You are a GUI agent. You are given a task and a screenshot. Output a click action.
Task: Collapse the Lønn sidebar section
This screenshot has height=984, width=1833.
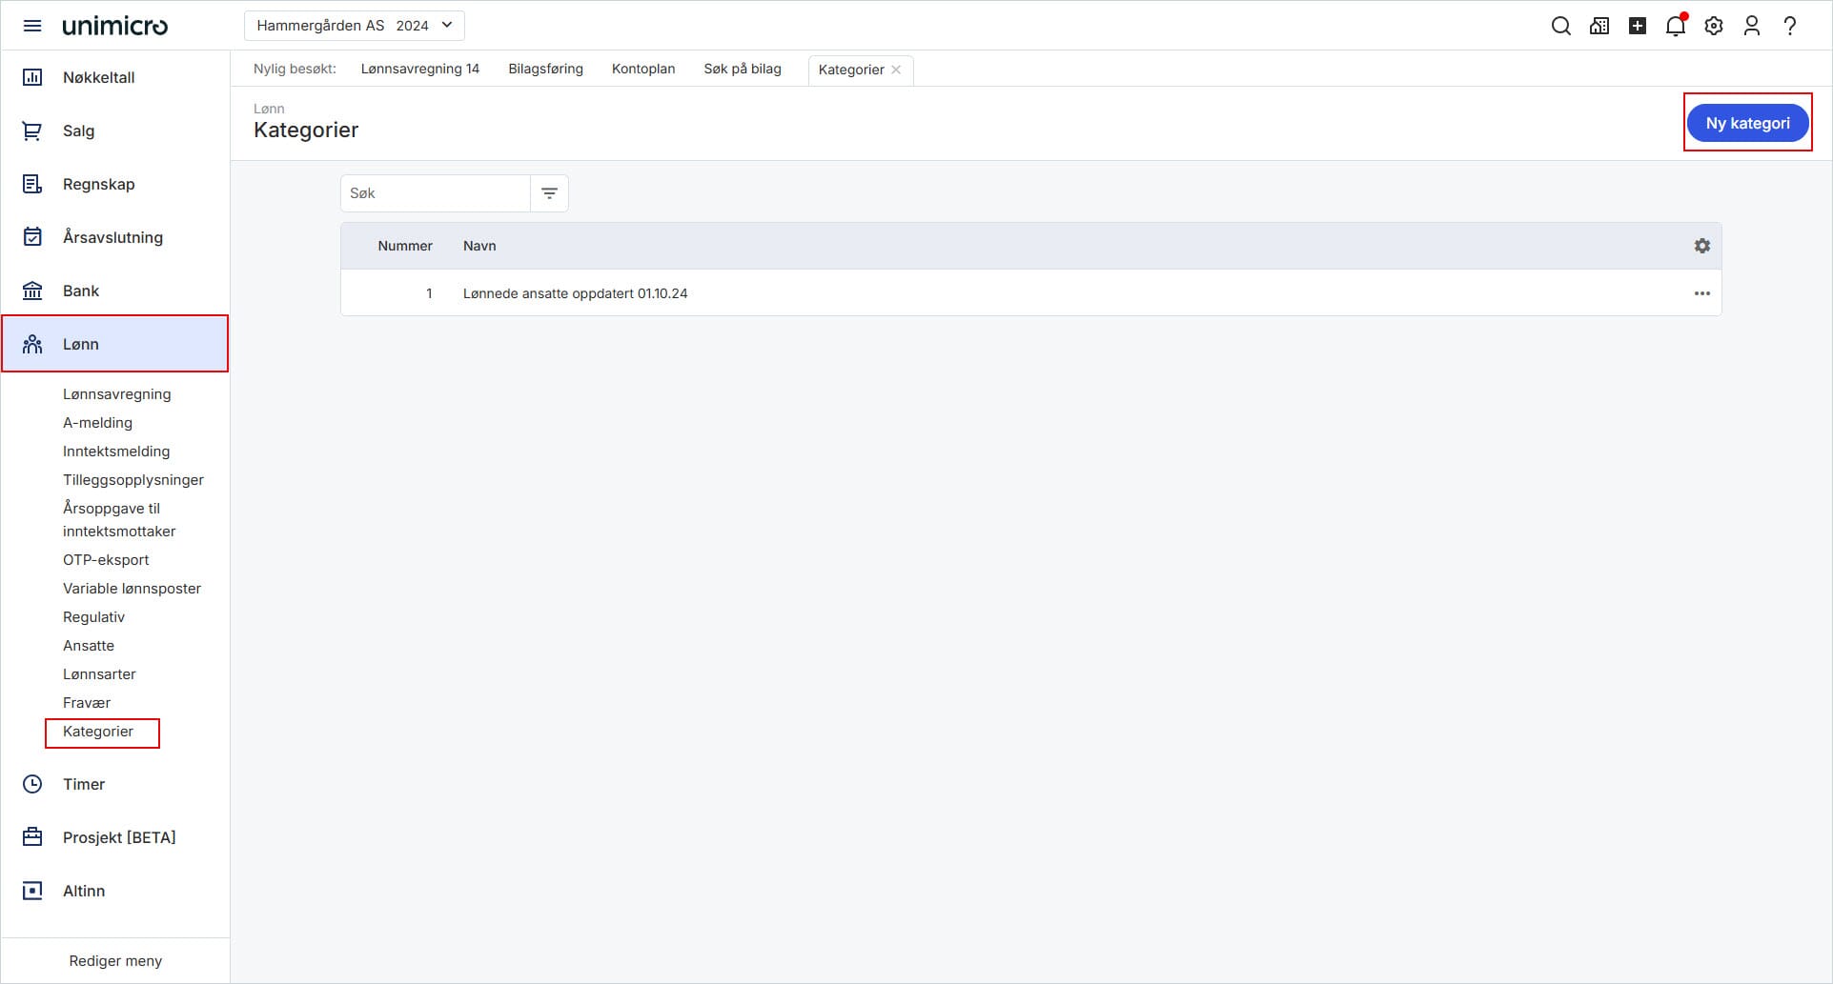point(115,344)
